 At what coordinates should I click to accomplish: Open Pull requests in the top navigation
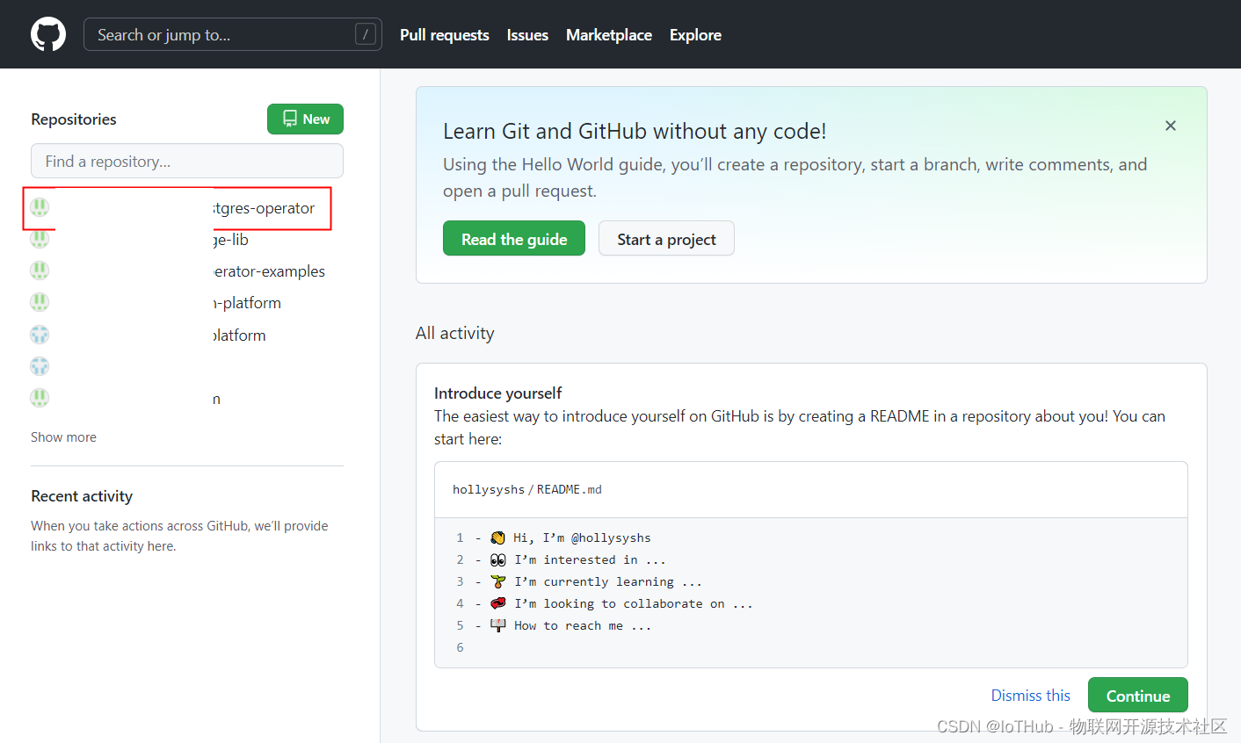coord(445,34)
